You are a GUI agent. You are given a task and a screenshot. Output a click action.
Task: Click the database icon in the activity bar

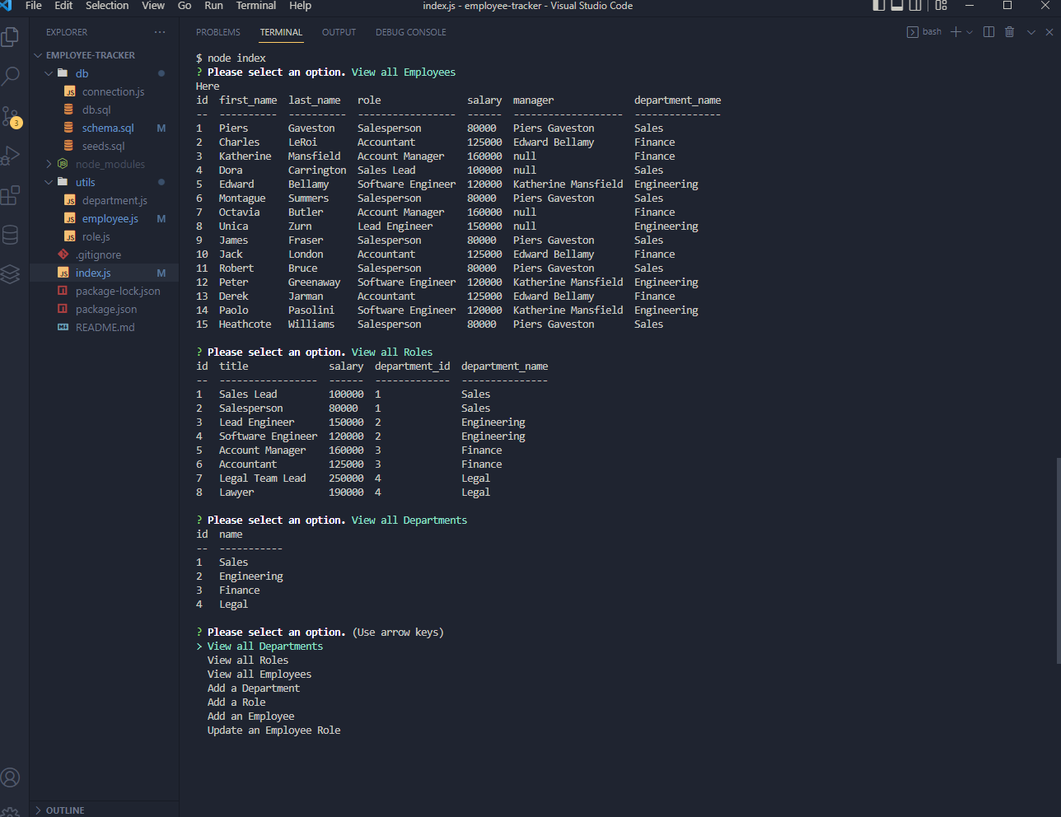pyautogui.click(x=12, y=234)
